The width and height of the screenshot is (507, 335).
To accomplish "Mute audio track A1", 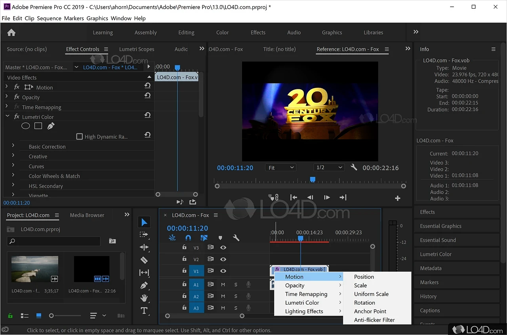I will coord(223,284).
